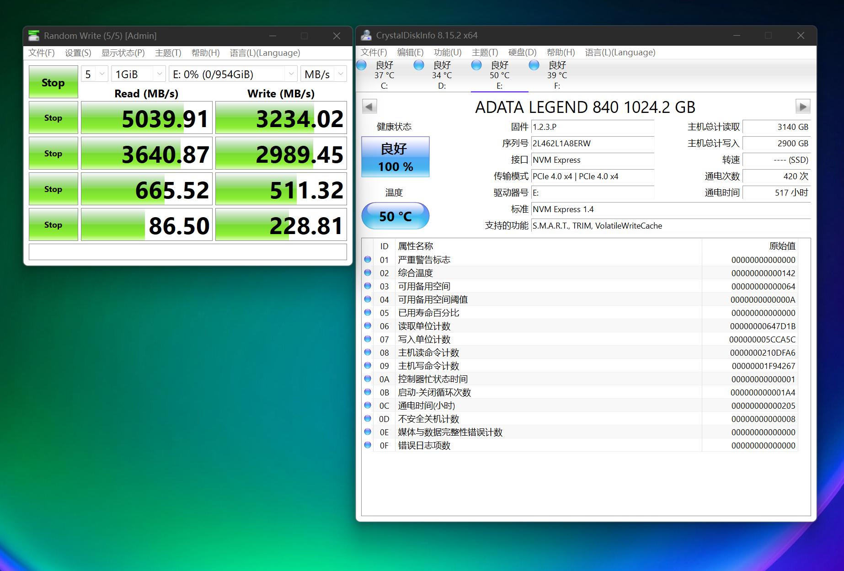The image size is (844, 571).
Task: Click the large Stop button to halt the benchmark
Action: point(53,82)
